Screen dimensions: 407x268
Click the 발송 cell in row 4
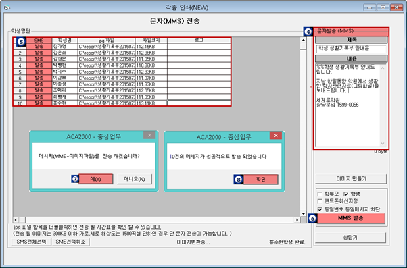pyautogui.click(x=39, y=65)
